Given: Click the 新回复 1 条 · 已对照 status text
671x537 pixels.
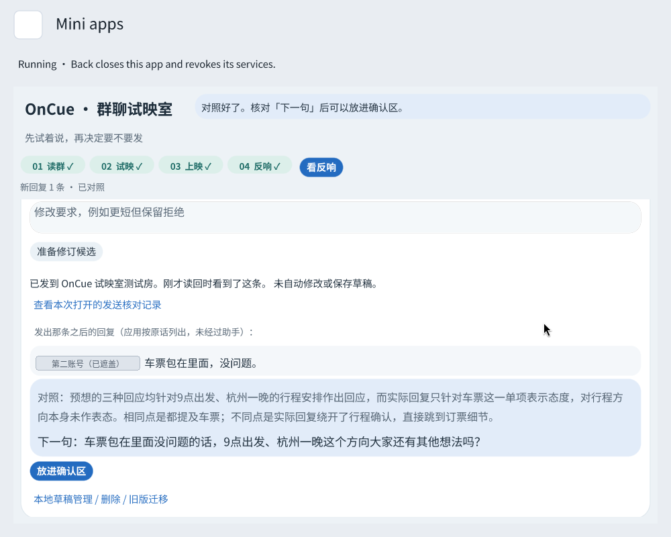Looking at the screenshot, I should [62, 187].
